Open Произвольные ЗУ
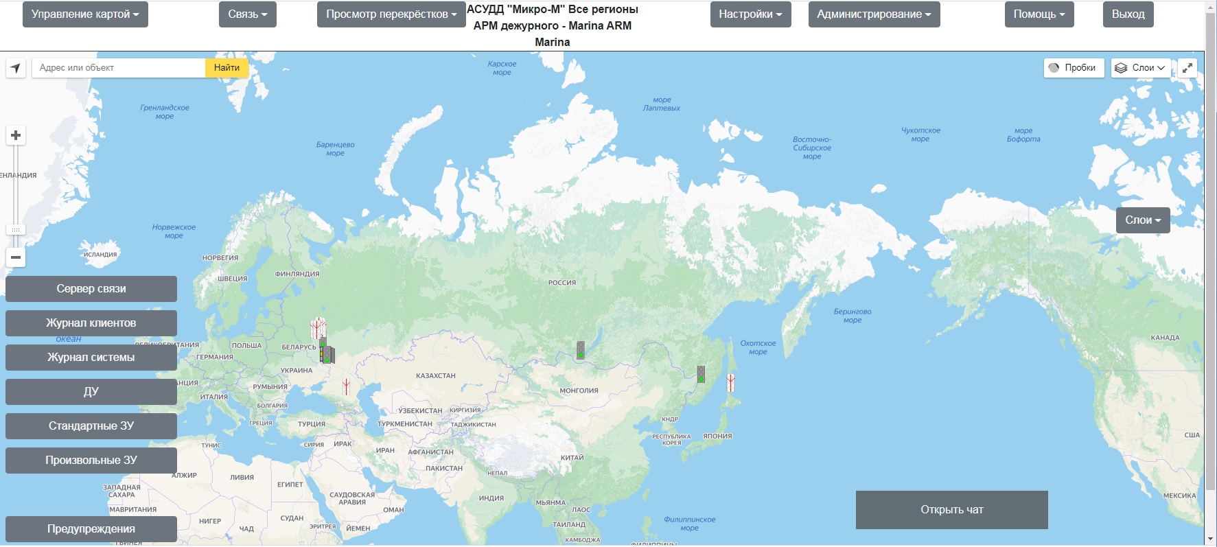The height and width of the screenshot is (547, 1217). 91,461
